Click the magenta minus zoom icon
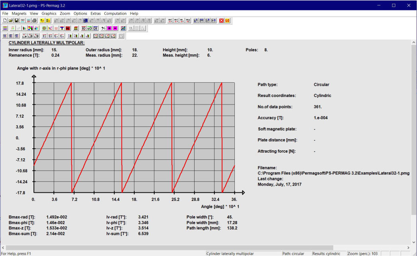 [115, 28]
